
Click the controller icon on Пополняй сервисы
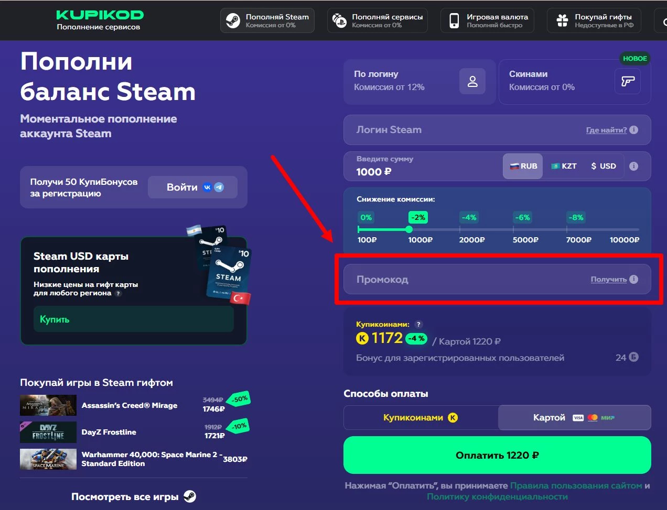coord(340,20)
